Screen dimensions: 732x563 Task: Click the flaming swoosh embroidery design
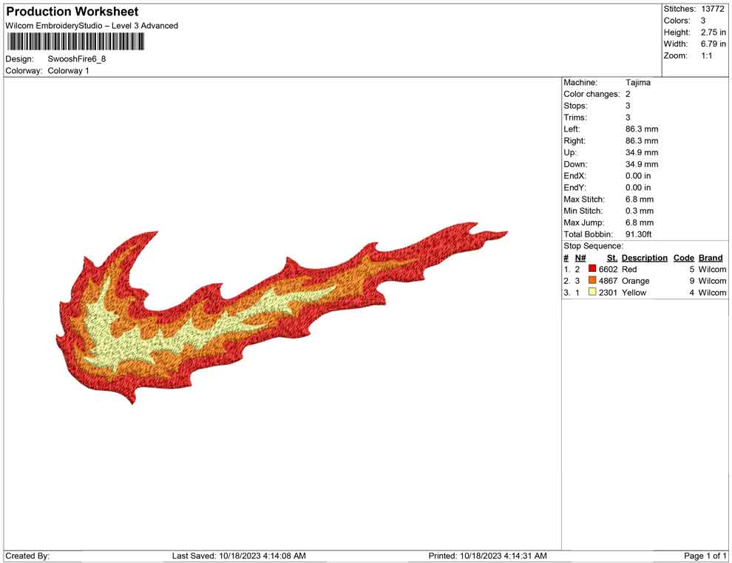282,313
